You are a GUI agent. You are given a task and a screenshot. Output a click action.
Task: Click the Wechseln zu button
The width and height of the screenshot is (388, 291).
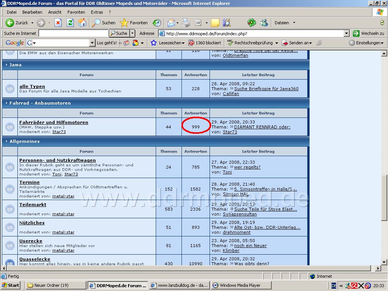[369, 33]
